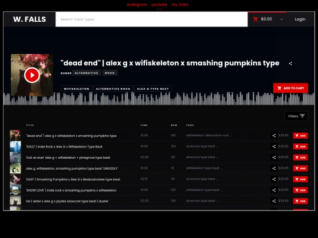
Task: Focus the Search Track Types field
Action: point(151,19)
